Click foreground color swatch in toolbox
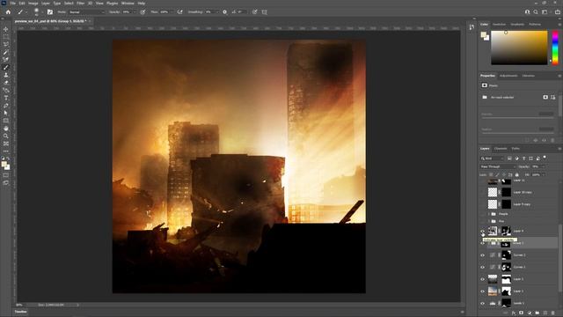 (4, 165)
